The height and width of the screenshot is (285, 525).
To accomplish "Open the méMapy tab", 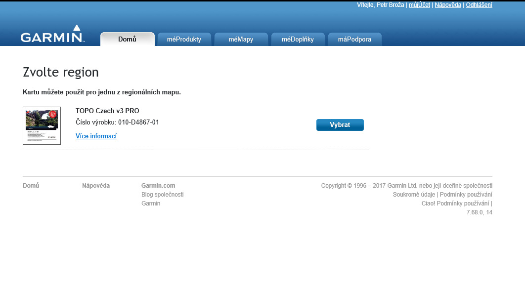I will pos(241,39).
